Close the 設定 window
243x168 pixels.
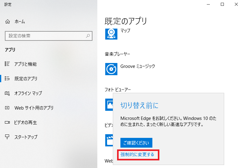[236, 4]
